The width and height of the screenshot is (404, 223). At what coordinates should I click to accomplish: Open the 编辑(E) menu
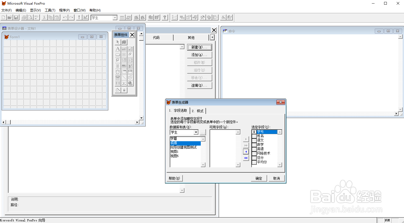[x=21, y=10]
